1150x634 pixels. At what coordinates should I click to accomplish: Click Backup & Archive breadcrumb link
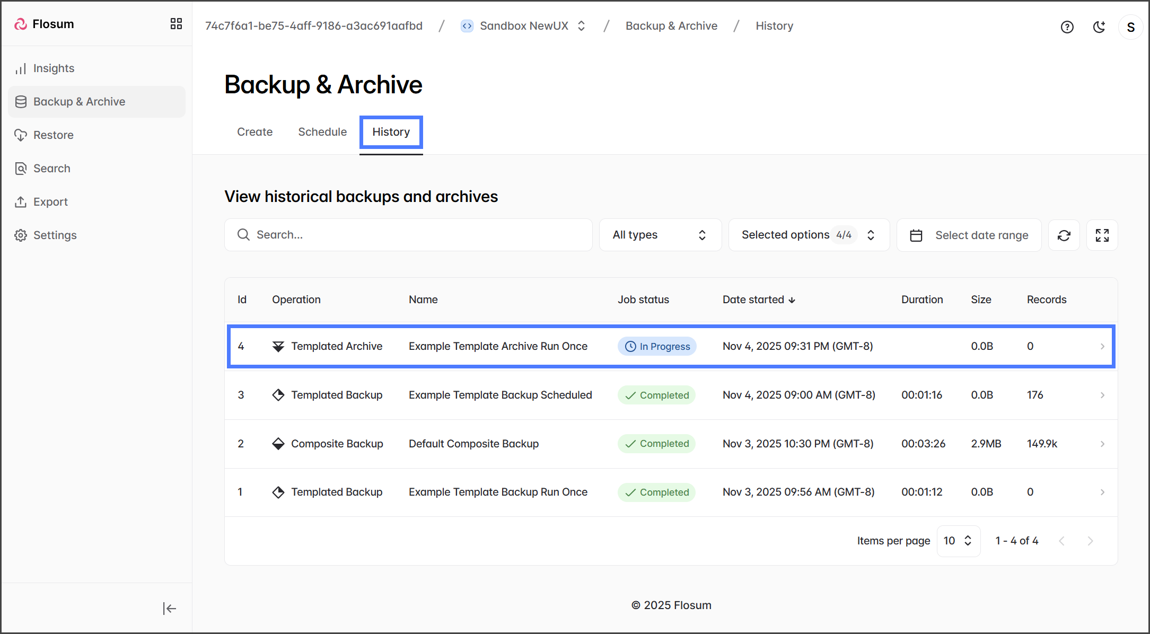(x=671, y=26)
